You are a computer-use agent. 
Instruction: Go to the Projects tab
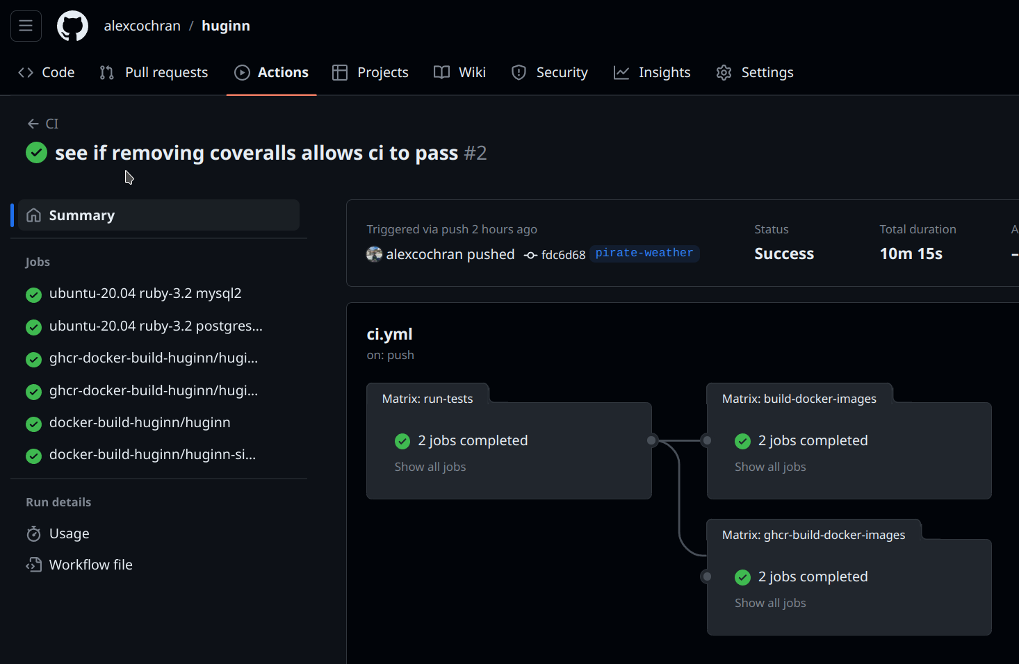[x=370, y=72]
